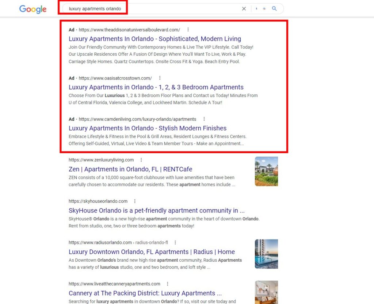Screen dimensions: 374x304
Task: Open the three-dot menu on the Camden Living ad
Action: [204, 119]
